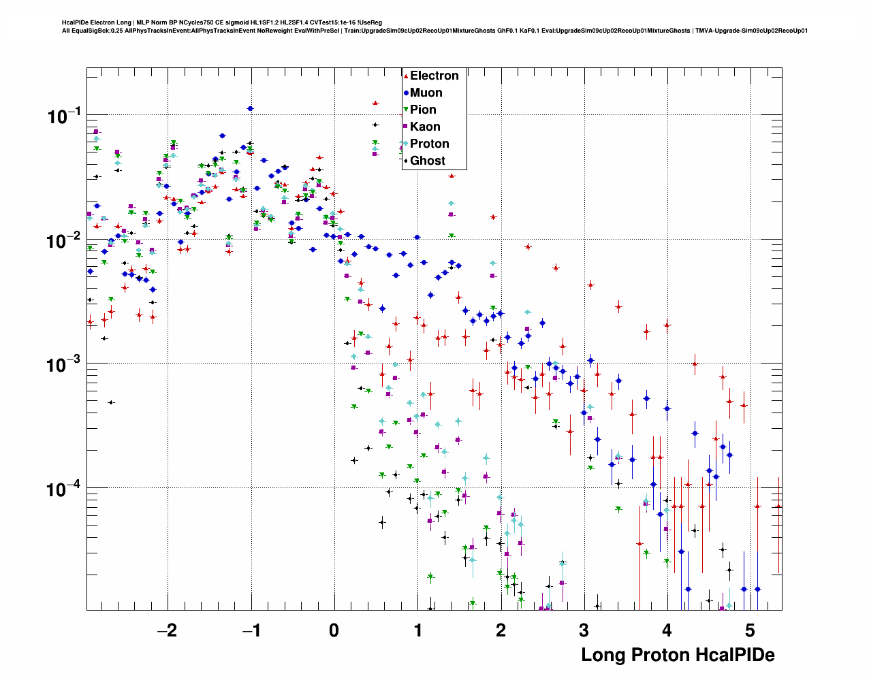Select the Electron legend label text

[x=434, y=76]
